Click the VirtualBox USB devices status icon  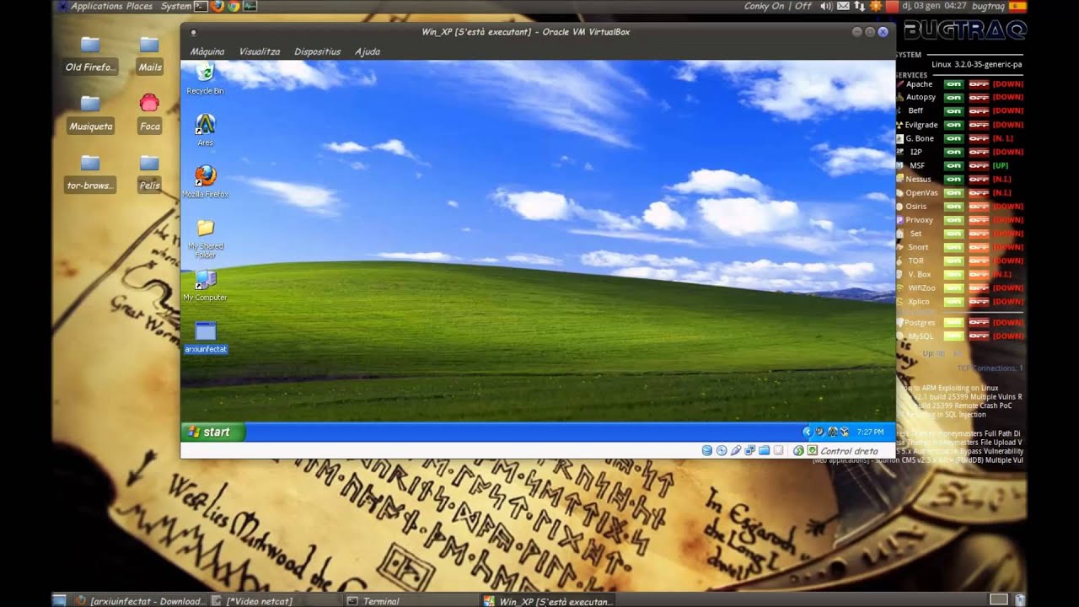click(735, 451)
